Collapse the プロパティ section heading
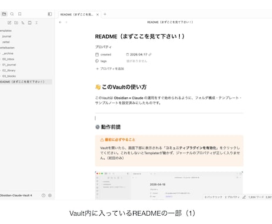The height and width of the screenshot is (224, 272). (x=103, y=47)
